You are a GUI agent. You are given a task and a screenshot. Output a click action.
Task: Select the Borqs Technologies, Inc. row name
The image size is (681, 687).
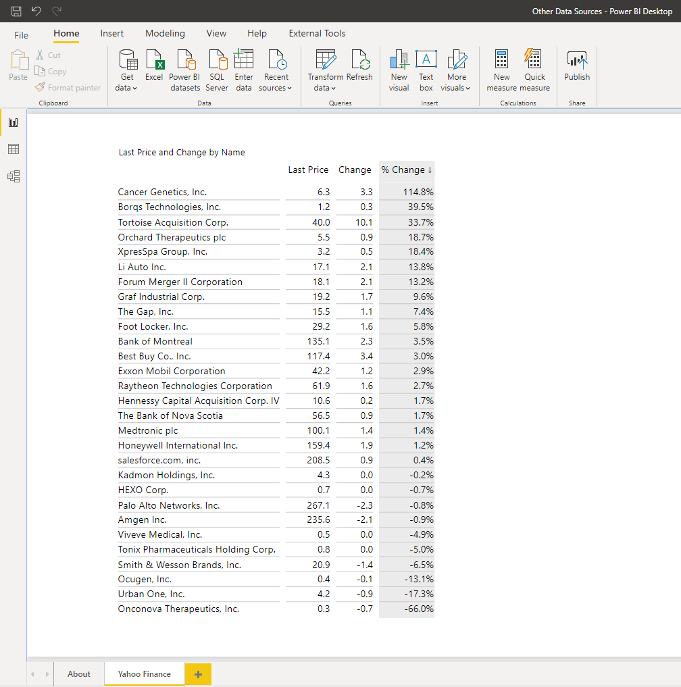pos(169,207)
